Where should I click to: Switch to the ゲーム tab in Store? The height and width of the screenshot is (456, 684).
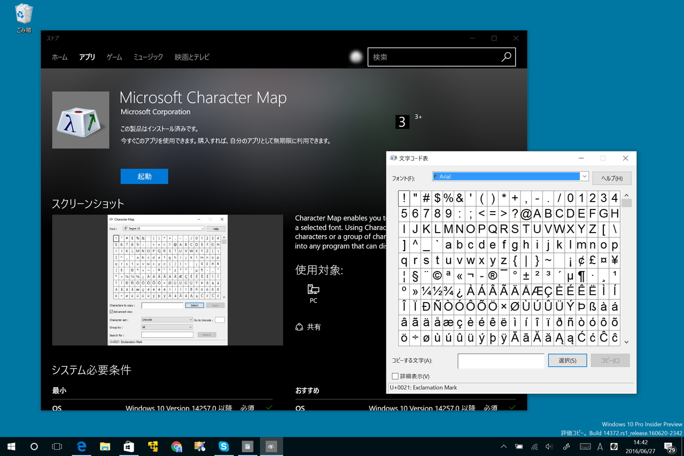click(x=114, y=57)
